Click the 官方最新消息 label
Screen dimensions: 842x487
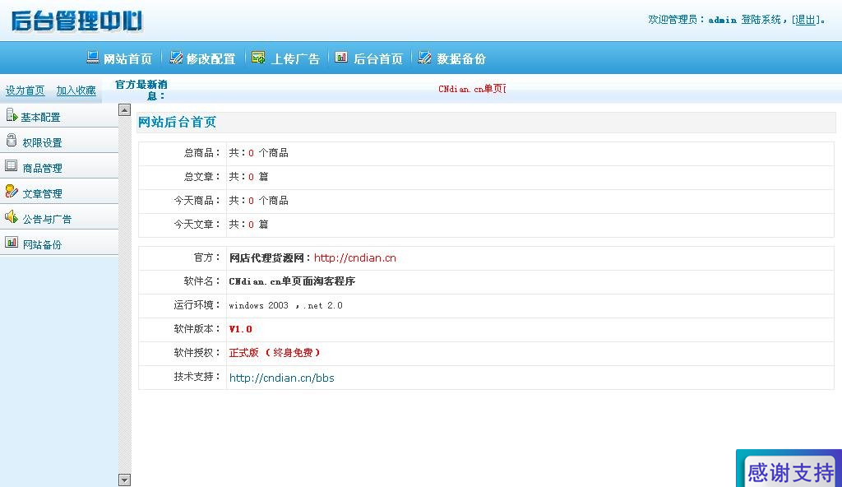(141, 90)
